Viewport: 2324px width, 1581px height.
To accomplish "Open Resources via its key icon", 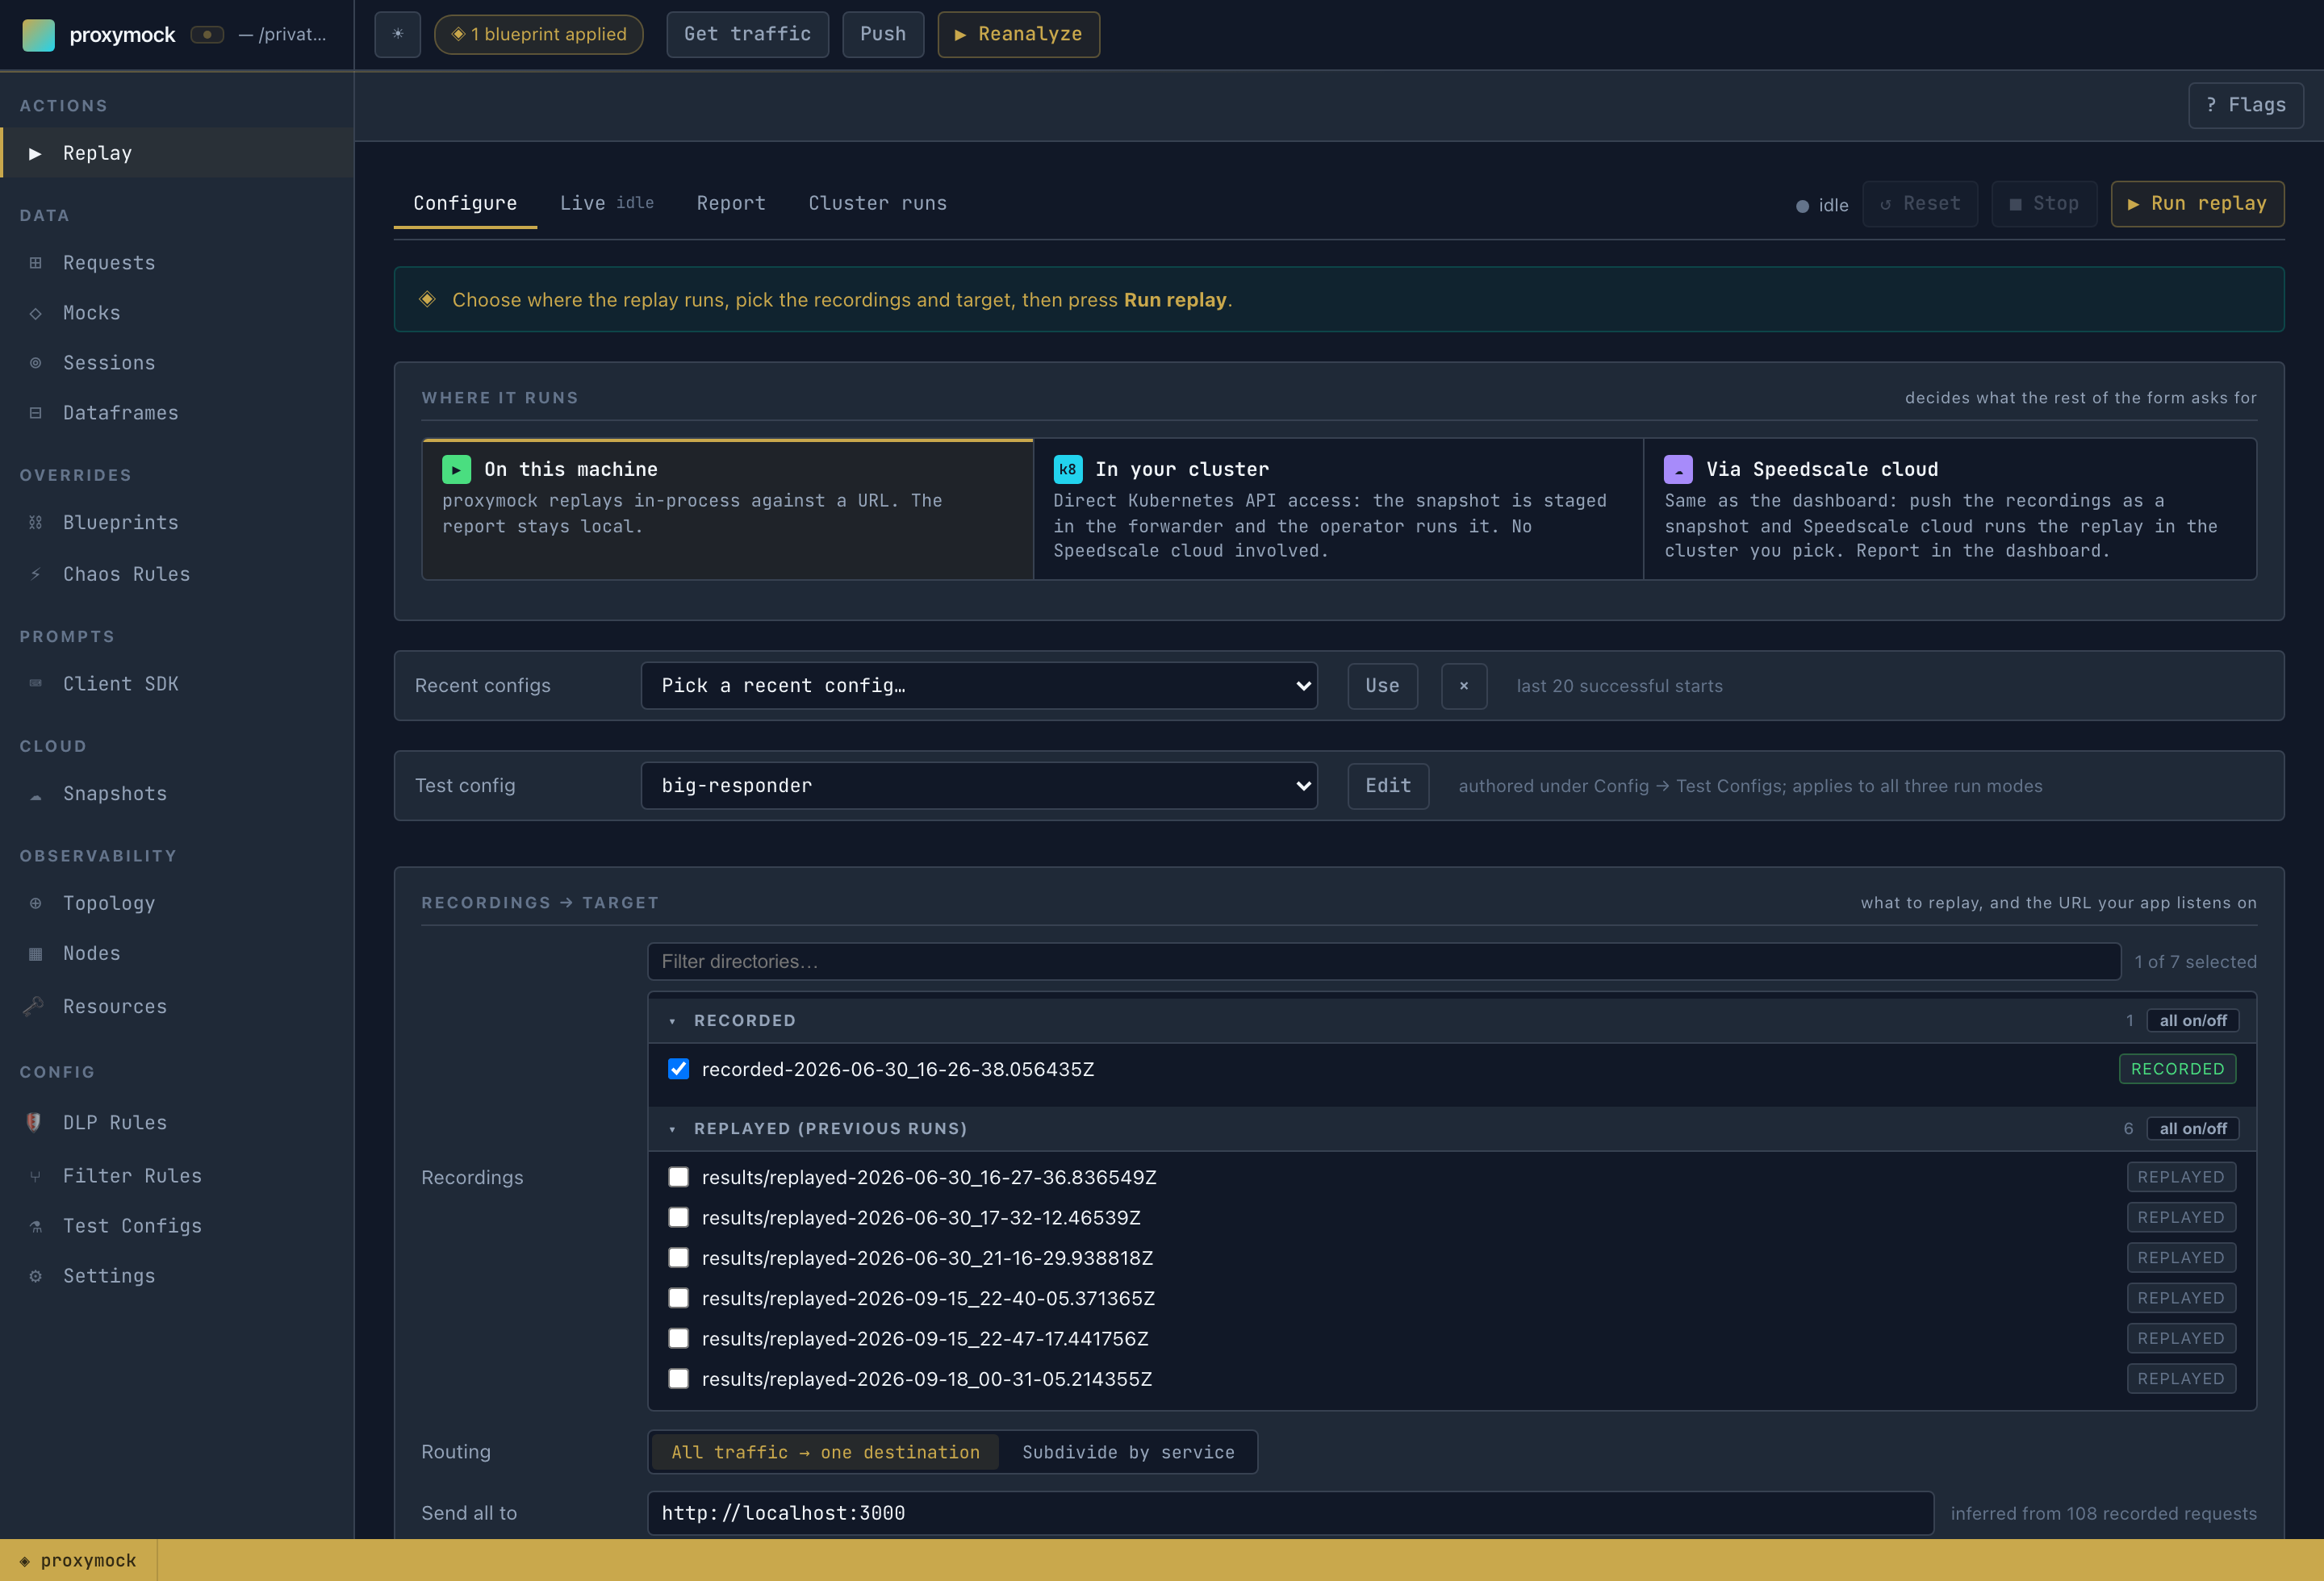I will coord(34,1007).
